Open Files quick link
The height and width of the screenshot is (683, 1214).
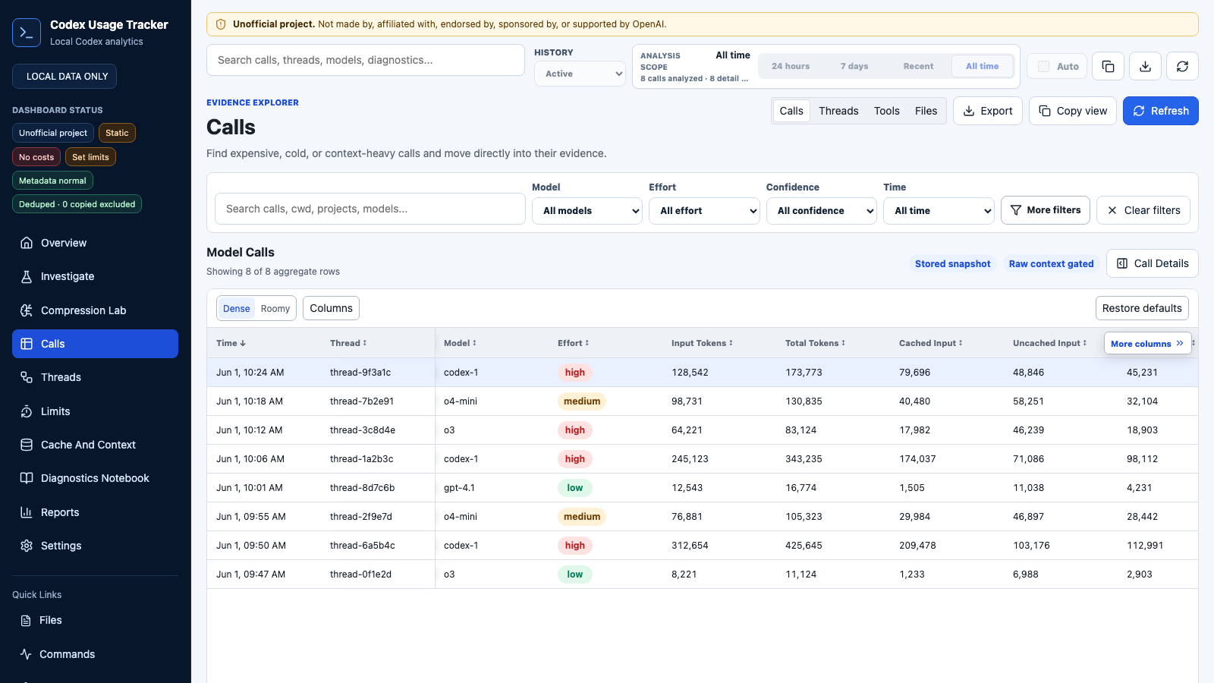click(95, 620)
